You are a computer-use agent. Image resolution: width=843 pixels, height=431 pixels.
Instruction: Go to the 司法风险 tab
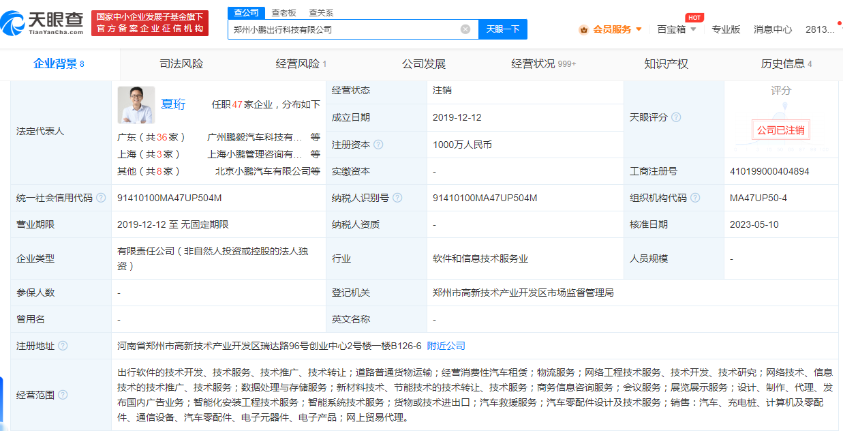point(181,64)
